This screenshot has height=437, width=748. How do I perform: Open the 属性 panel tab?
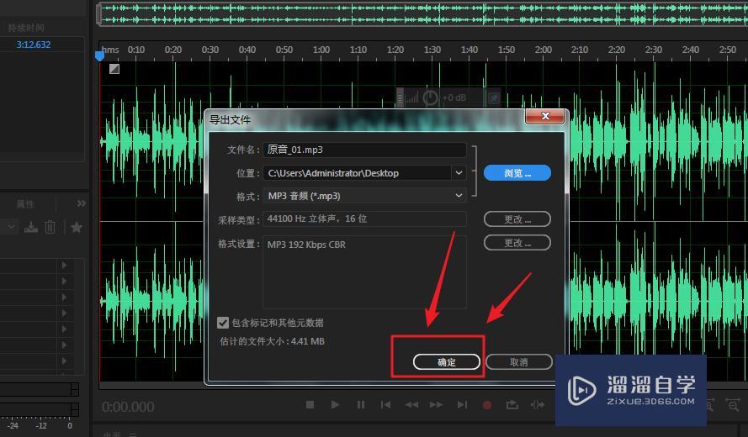(24, 204)
